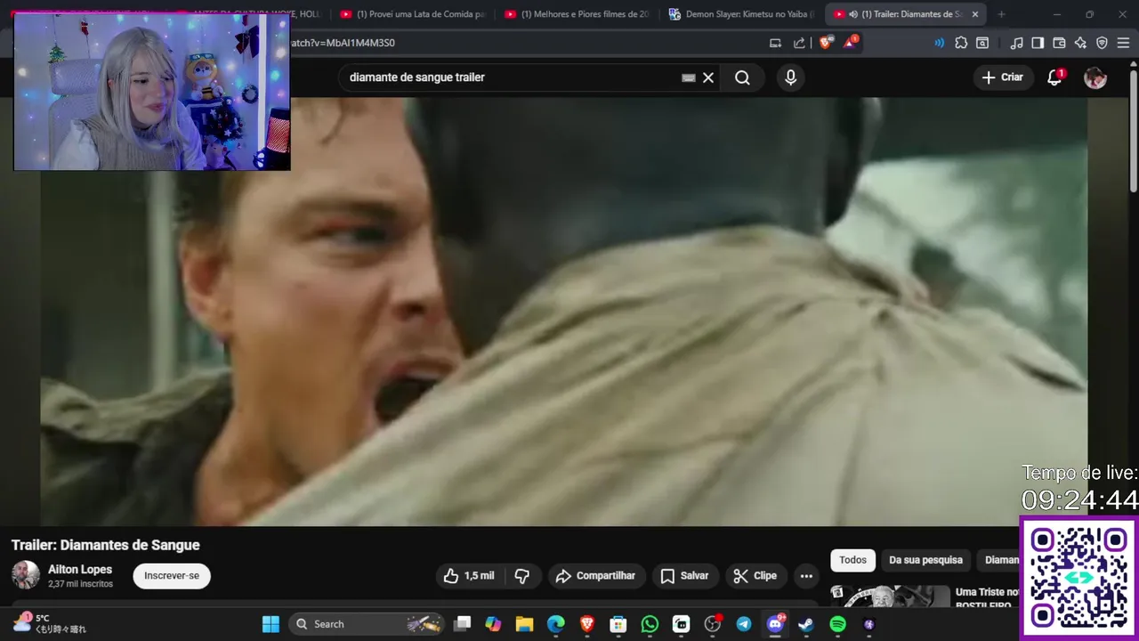Close the Trailer: Diamantes tab
The width and height of the screenshot is (1139, 641).
click(974, 14)
